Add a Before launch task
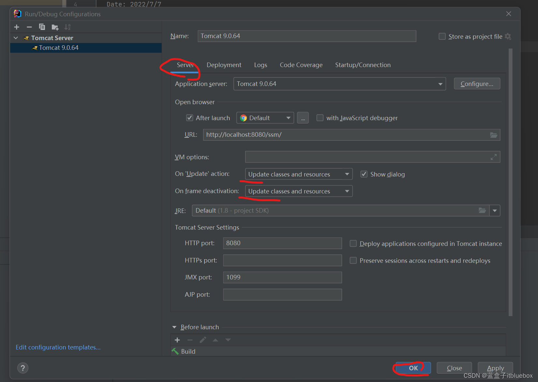Viewport: 538px width, 382px height. (x=177, y=340)
